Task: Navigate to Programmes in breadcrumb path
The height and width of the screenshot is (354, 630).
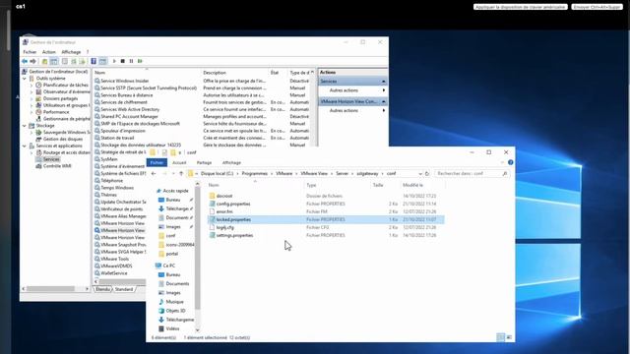Action: tap(254, 173)
